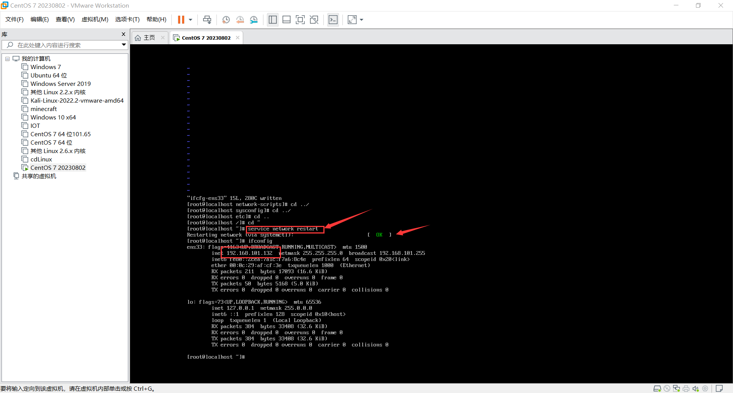Click the magnifier icon in library search

pyautogui.click(x=10, y=45)
